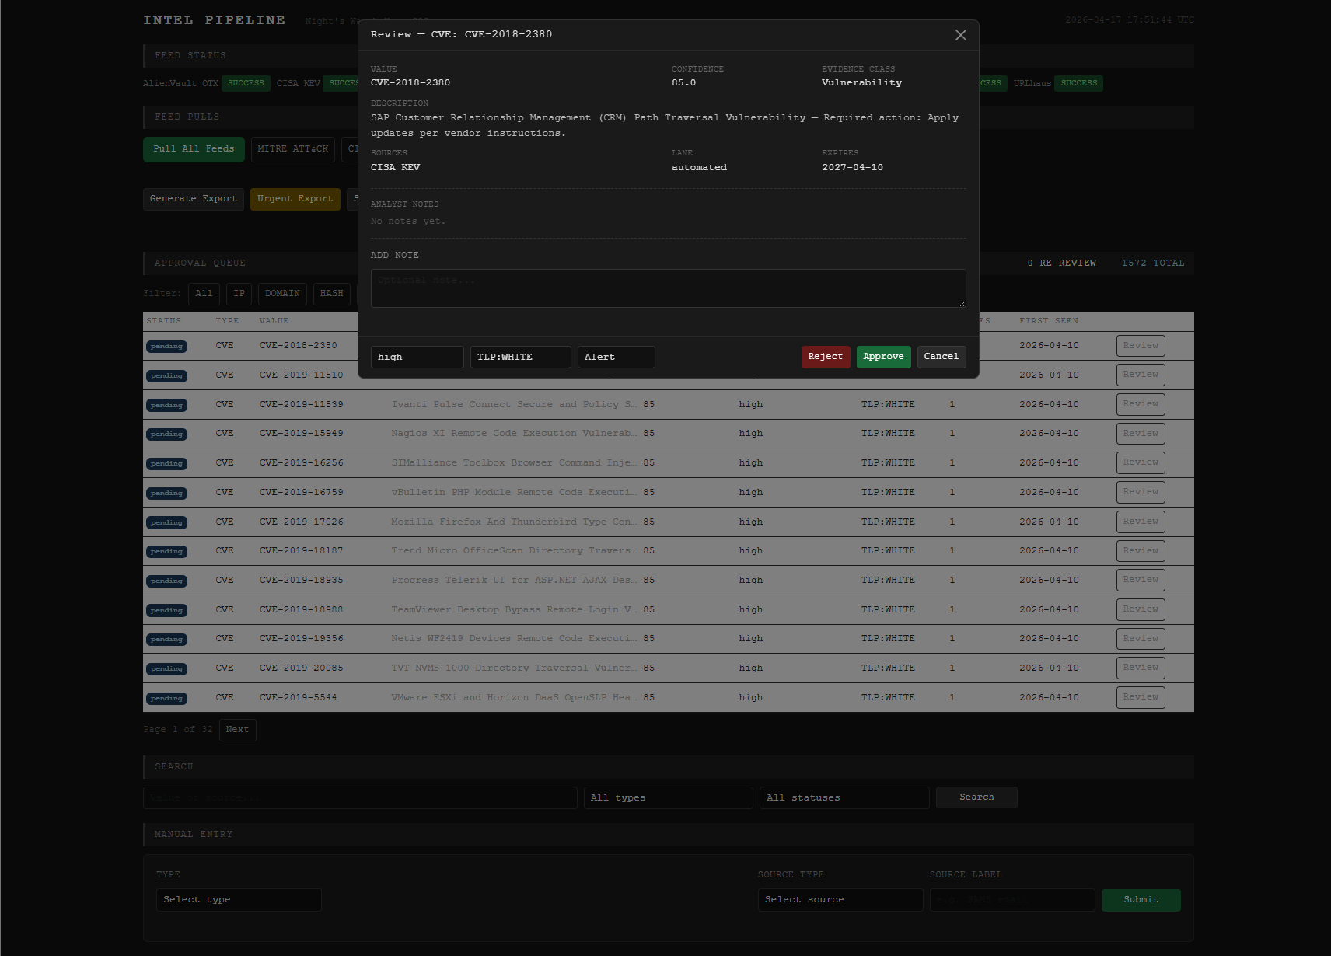Click the URLhaus SUCCESS badge

tap(1079, 84)
